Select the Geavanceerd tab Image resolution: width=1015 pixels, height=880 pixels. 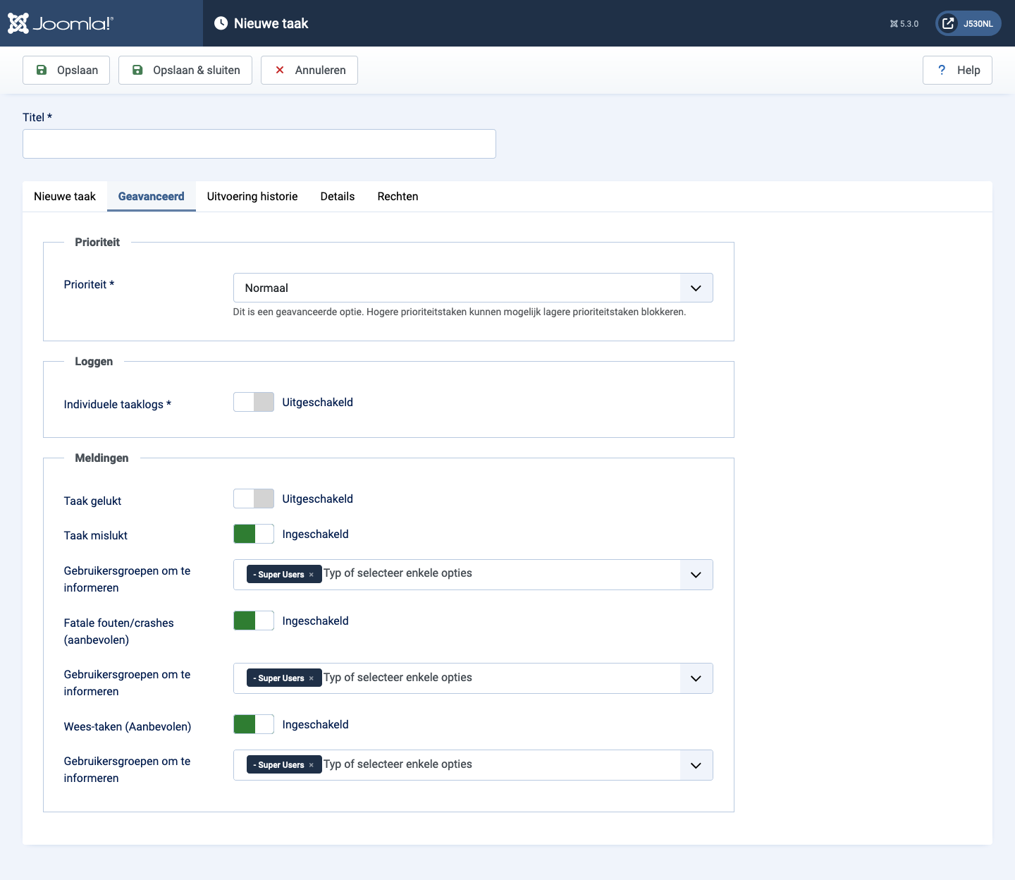click(x=152, y=196)
